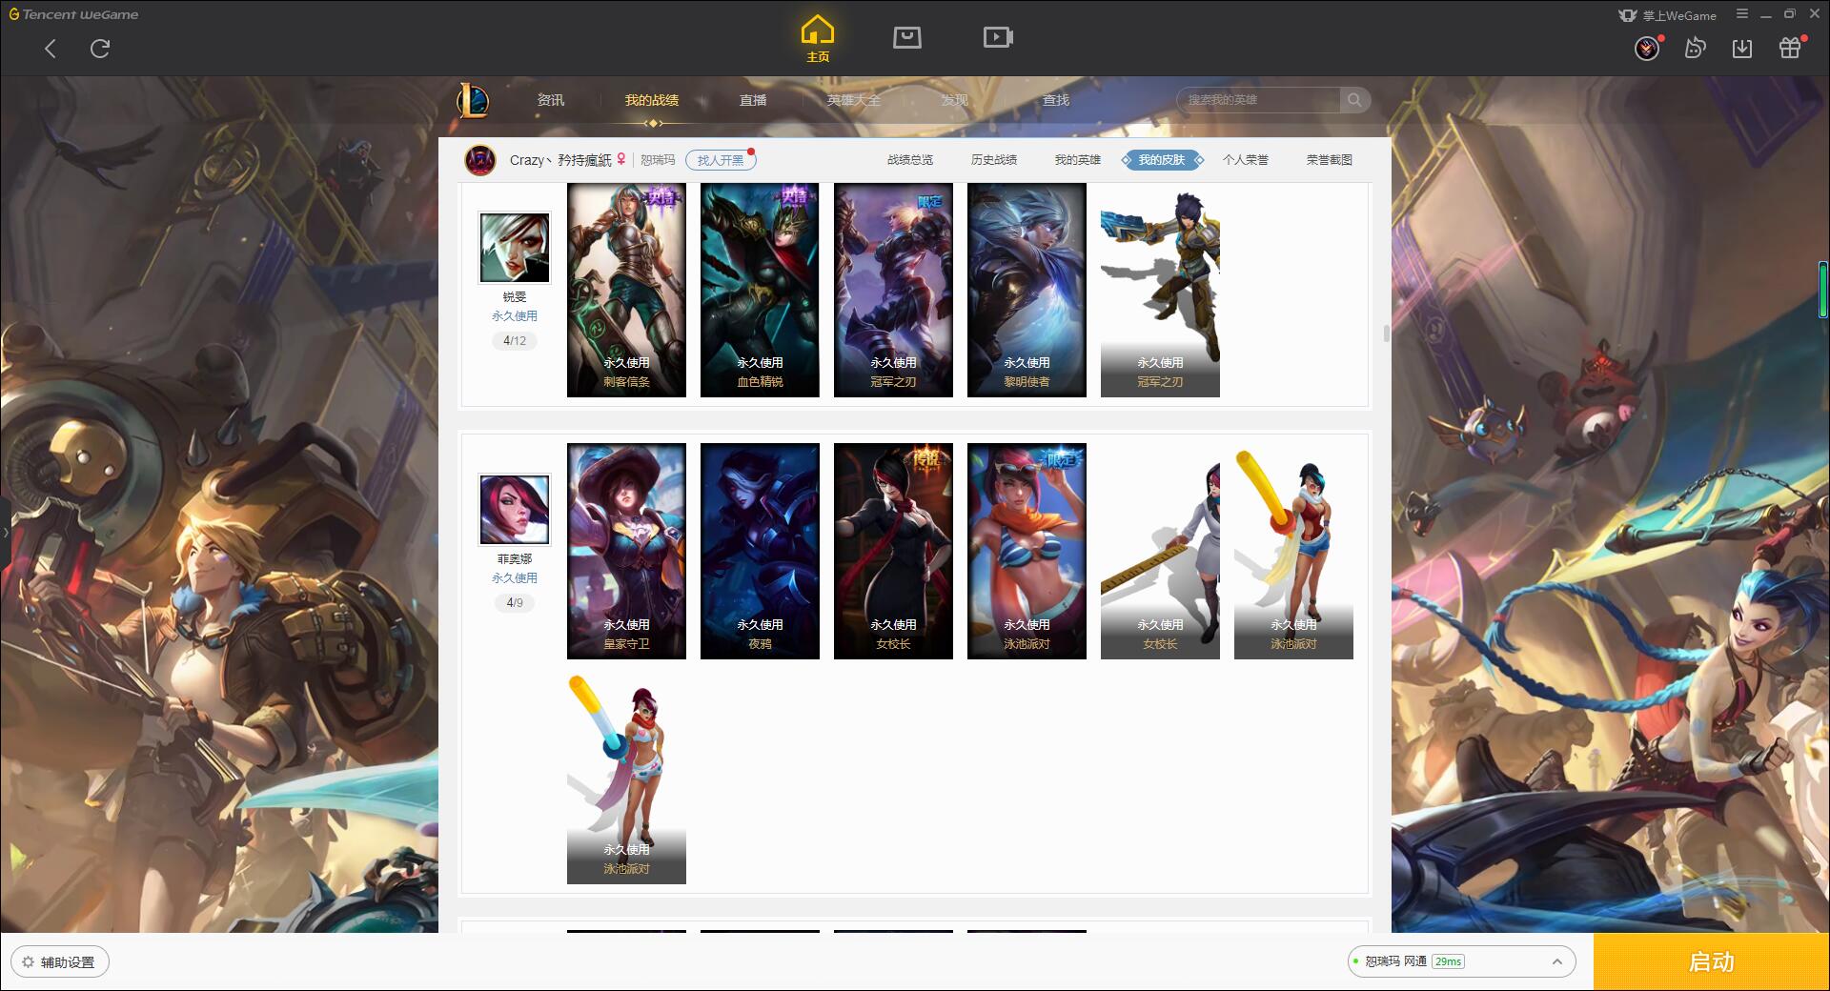
Task: Click the 菲奥娜 champion portrait
Action: click(x=515, y=510)
